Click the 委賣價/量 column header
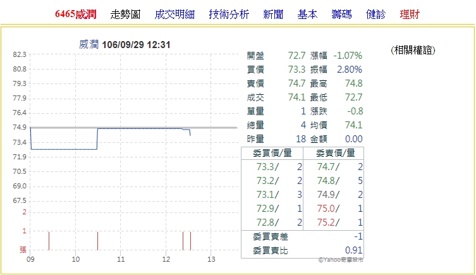 (335, 153)
